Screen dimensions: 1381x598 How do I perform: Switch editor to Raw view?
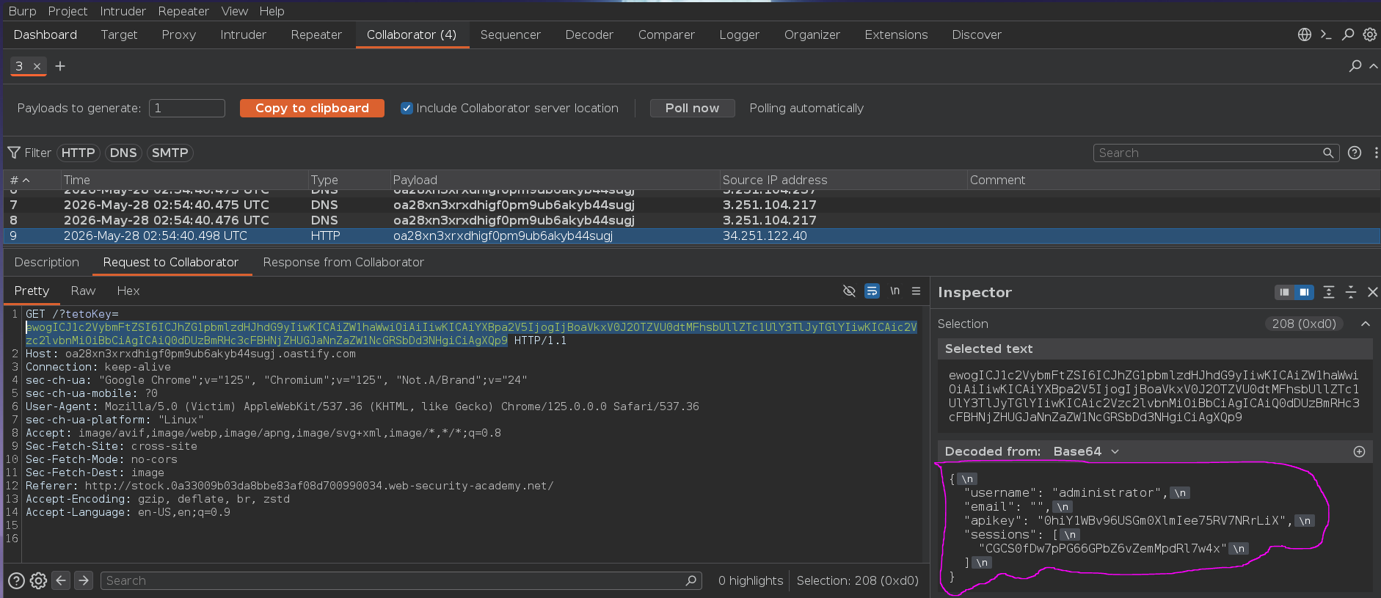point(83,291)
